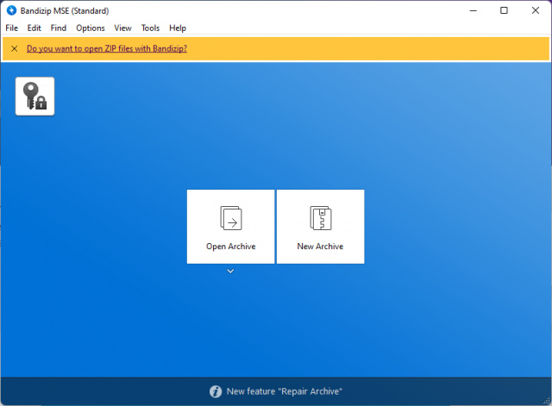Open the Options menu
The height and width of the screenshot is (406, 552).
[91, 28]
